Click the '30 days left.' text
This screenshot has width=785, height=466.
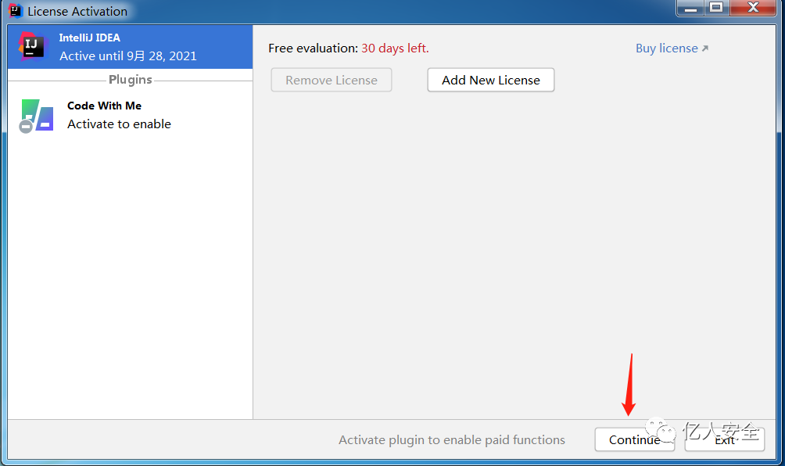[395, 48]
